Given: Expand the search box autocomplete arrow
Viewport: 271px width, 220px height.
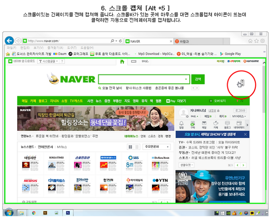Looking at the screenshot, I should tap(186, 79).
